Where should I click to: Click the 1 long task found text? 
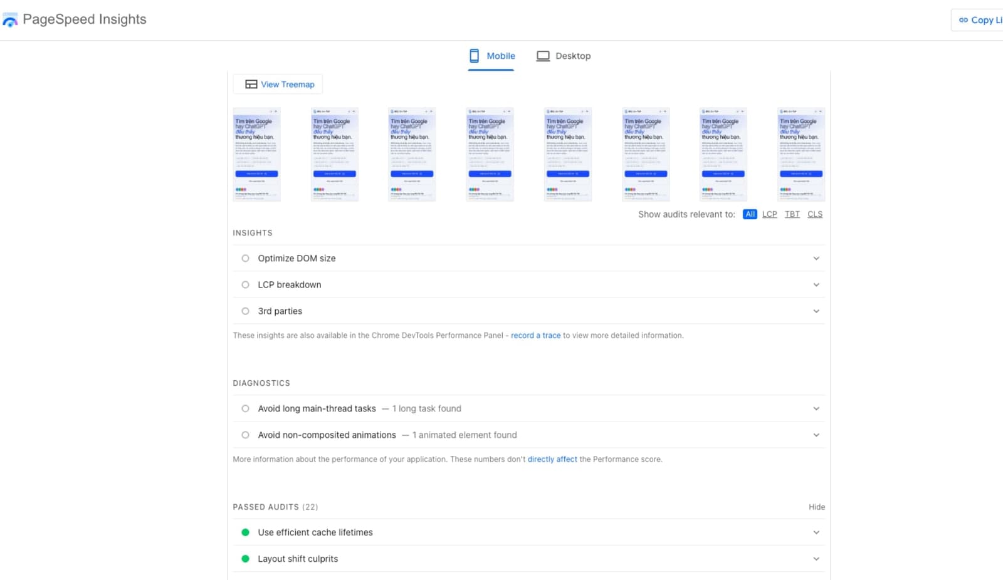(x=426, y=408)
